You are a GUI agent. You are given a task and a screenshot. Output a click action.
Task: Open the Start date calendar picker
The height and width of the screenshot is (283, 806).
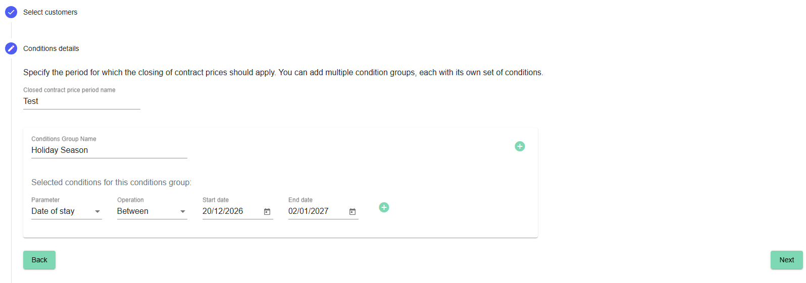(x=267, y=212)
